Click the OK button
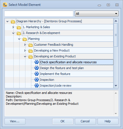This screenshot has height=129, width=123. click(x=63, y=121)
